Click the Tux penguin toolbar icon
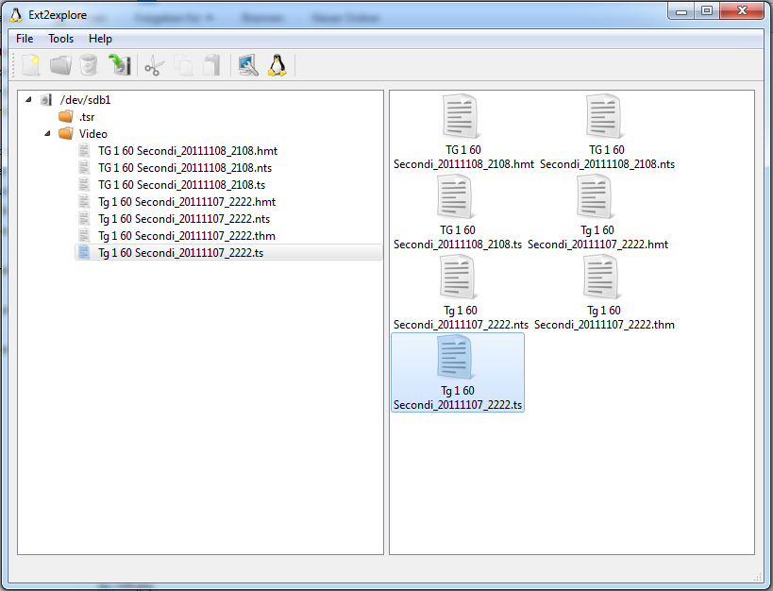This screenshot has width=773, height=591. tap(277, 65)
